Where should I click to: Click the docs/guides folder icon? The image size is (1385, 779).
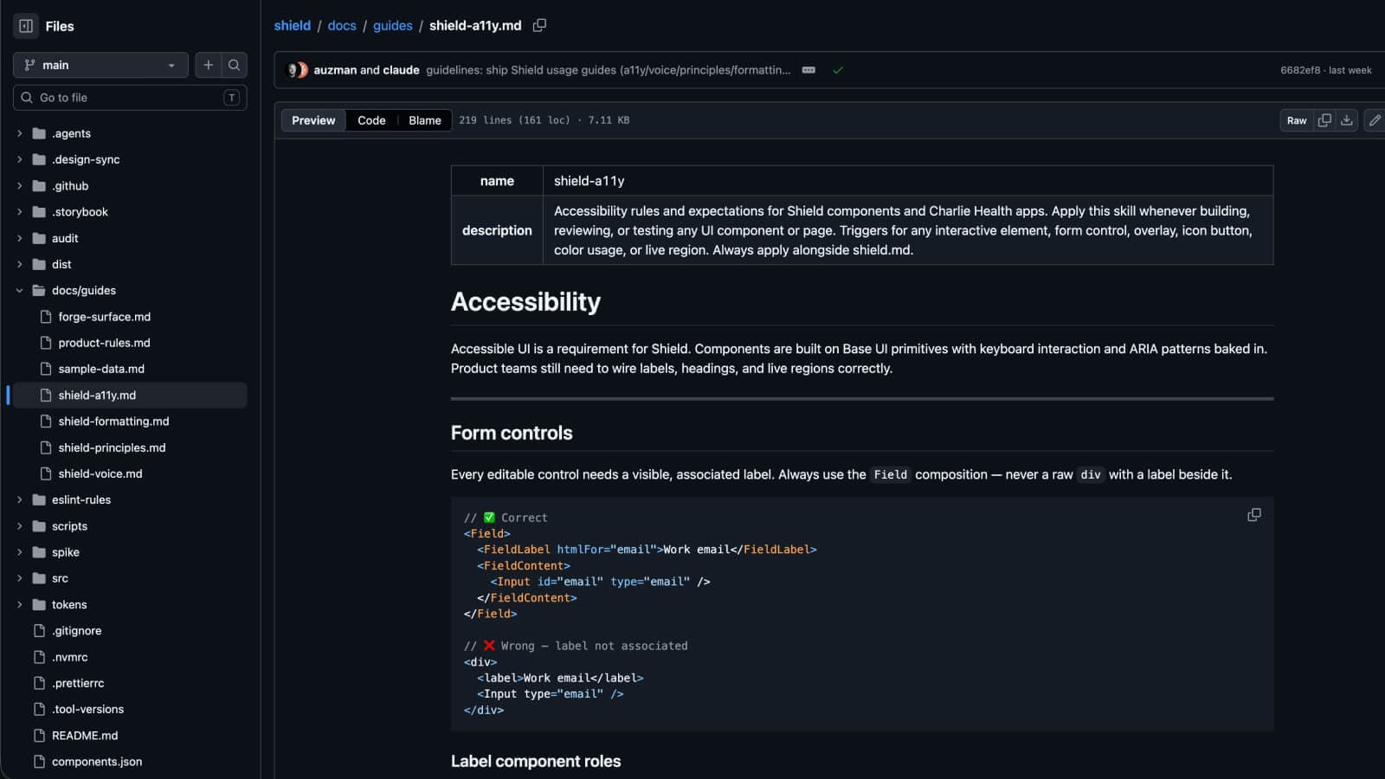pyautogui.click(x=39, y=291)
